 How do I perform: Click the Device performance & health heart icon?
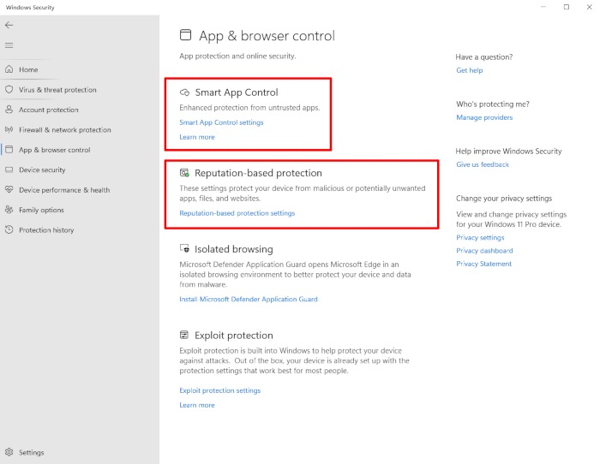(x=9, y=189)
